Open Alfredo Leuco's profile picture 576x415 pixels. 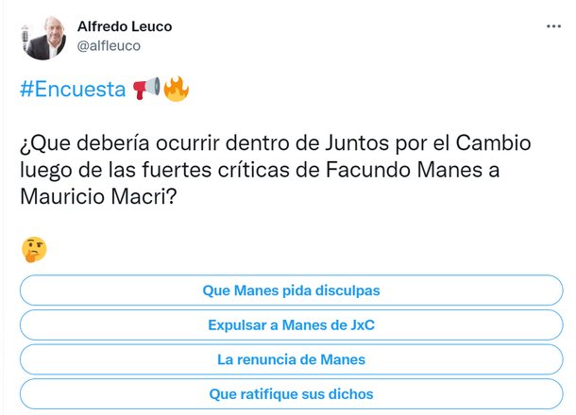pyautogui.click(x=42, y=37)
